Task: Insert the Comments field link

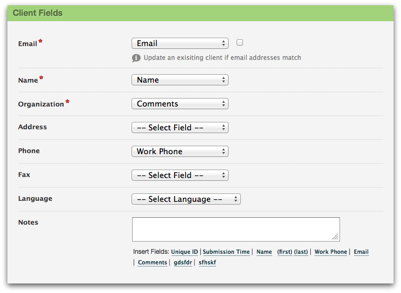Action: click(x=153, y=263)
